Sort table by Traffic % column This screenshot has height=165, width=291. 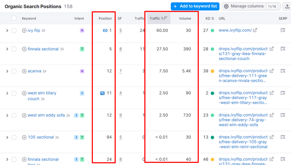(158, 18)
